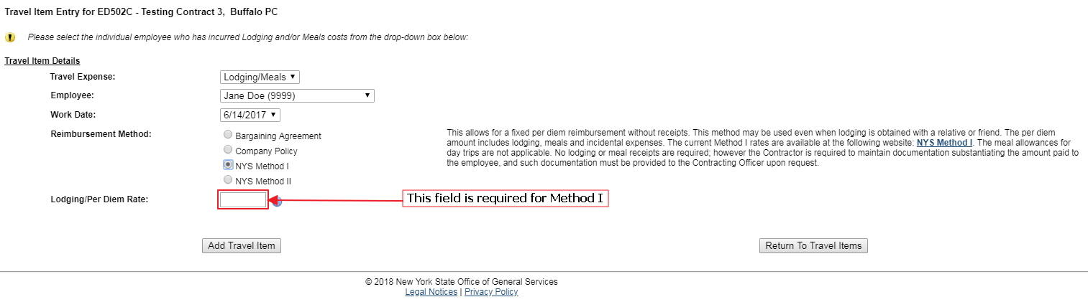
Task: Click the yellow warning notice icon
Action: pos(10,37)
